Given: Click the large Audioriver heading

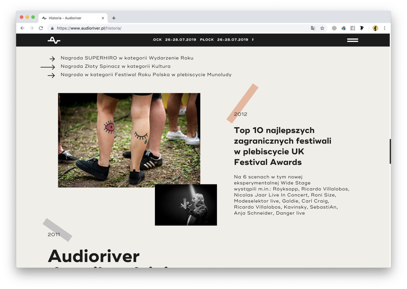Looking at the screenshot, I should click(94, 256).
